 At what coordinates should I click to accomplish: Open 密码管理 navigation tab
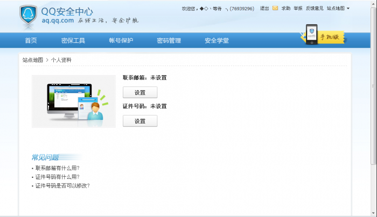pos(169,40)
